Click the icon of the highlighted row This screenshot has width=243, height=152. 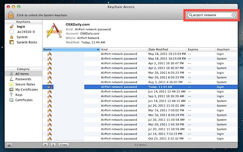[50, 87]
